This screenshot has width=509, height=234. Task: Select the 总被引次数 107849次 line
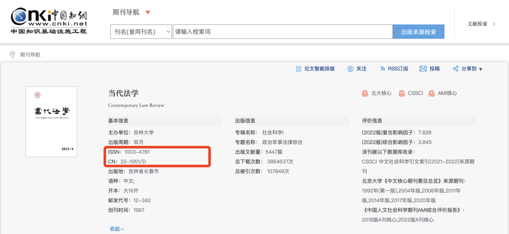coord(262,171)
